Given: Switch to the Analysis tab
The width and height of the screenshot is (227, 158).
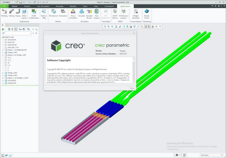Looking at the screenshot, I should (x=27, y=6).
